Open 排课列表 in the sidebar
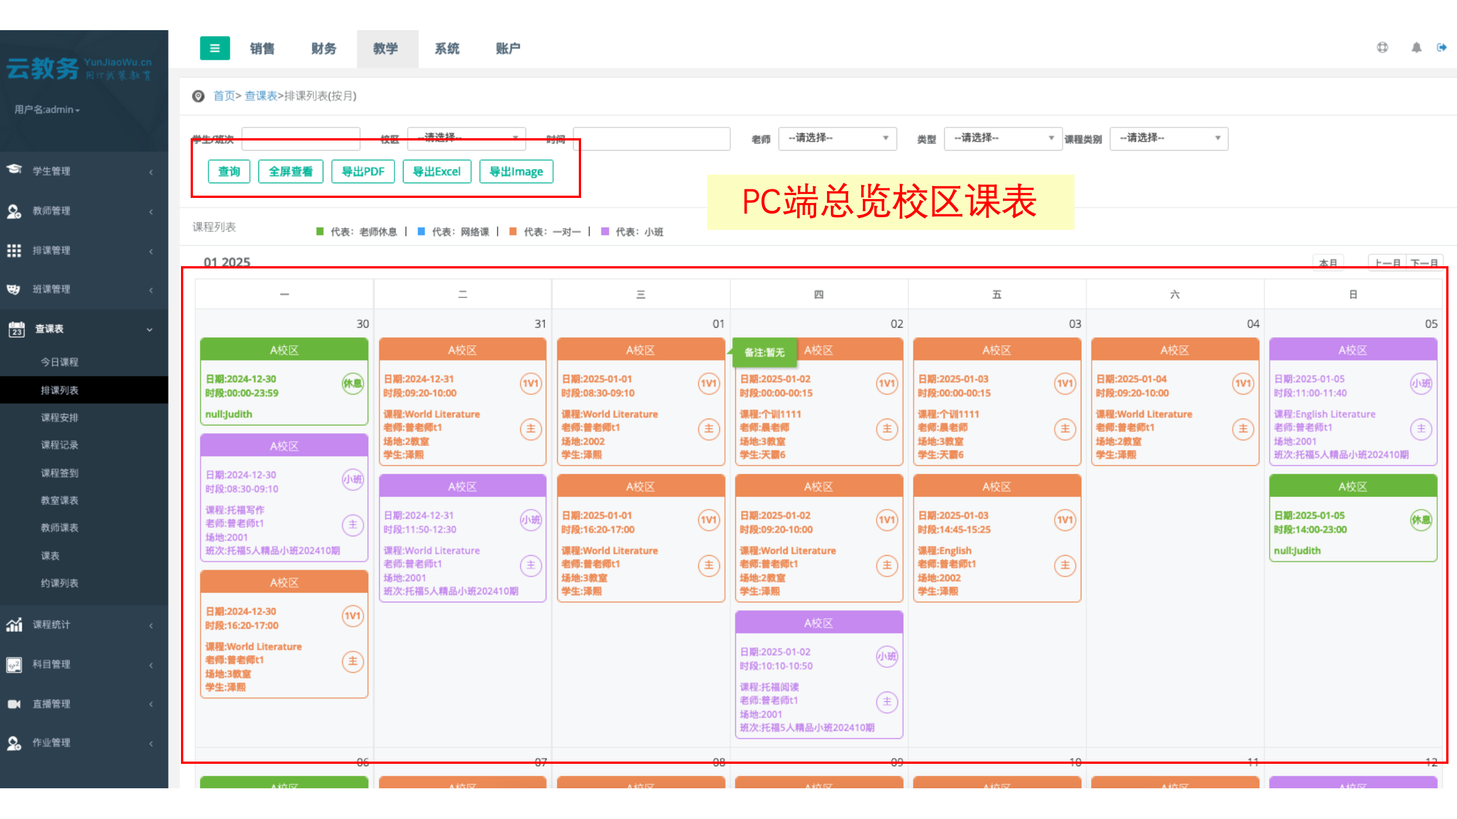The width and height of the screenshot is (1457, 819). click(x=84, y=390)
